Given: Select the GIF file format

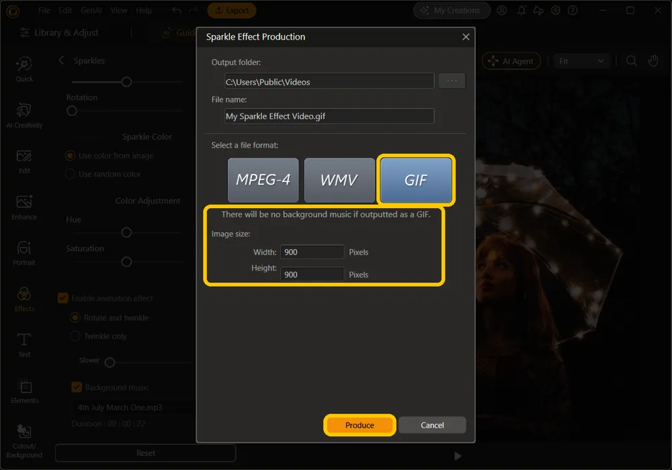Looking at the screenshot, I should point(416,180).
